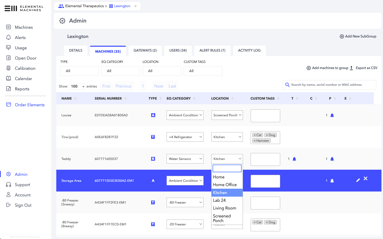
Task: Click Add machines to group
Action: click(x=327, y=68)
